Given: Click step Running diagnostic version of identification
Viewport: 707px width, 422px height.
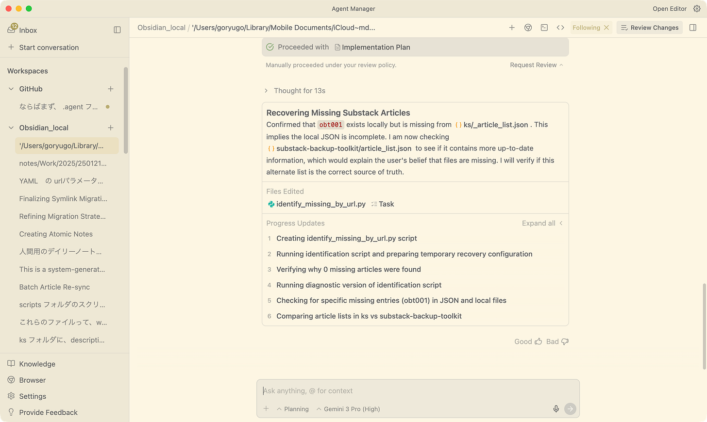Looking at the screenshot, I should click(359, 285).
